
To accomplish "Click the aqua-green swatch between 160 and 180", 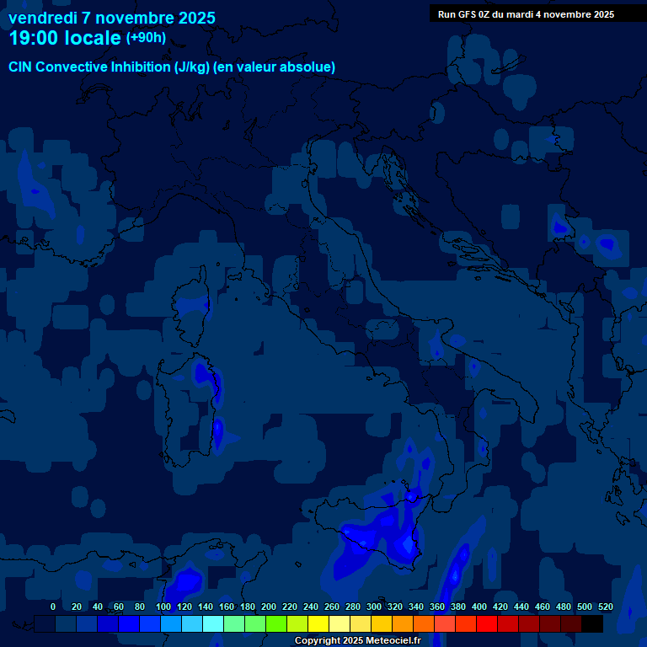I will point(234,623).
